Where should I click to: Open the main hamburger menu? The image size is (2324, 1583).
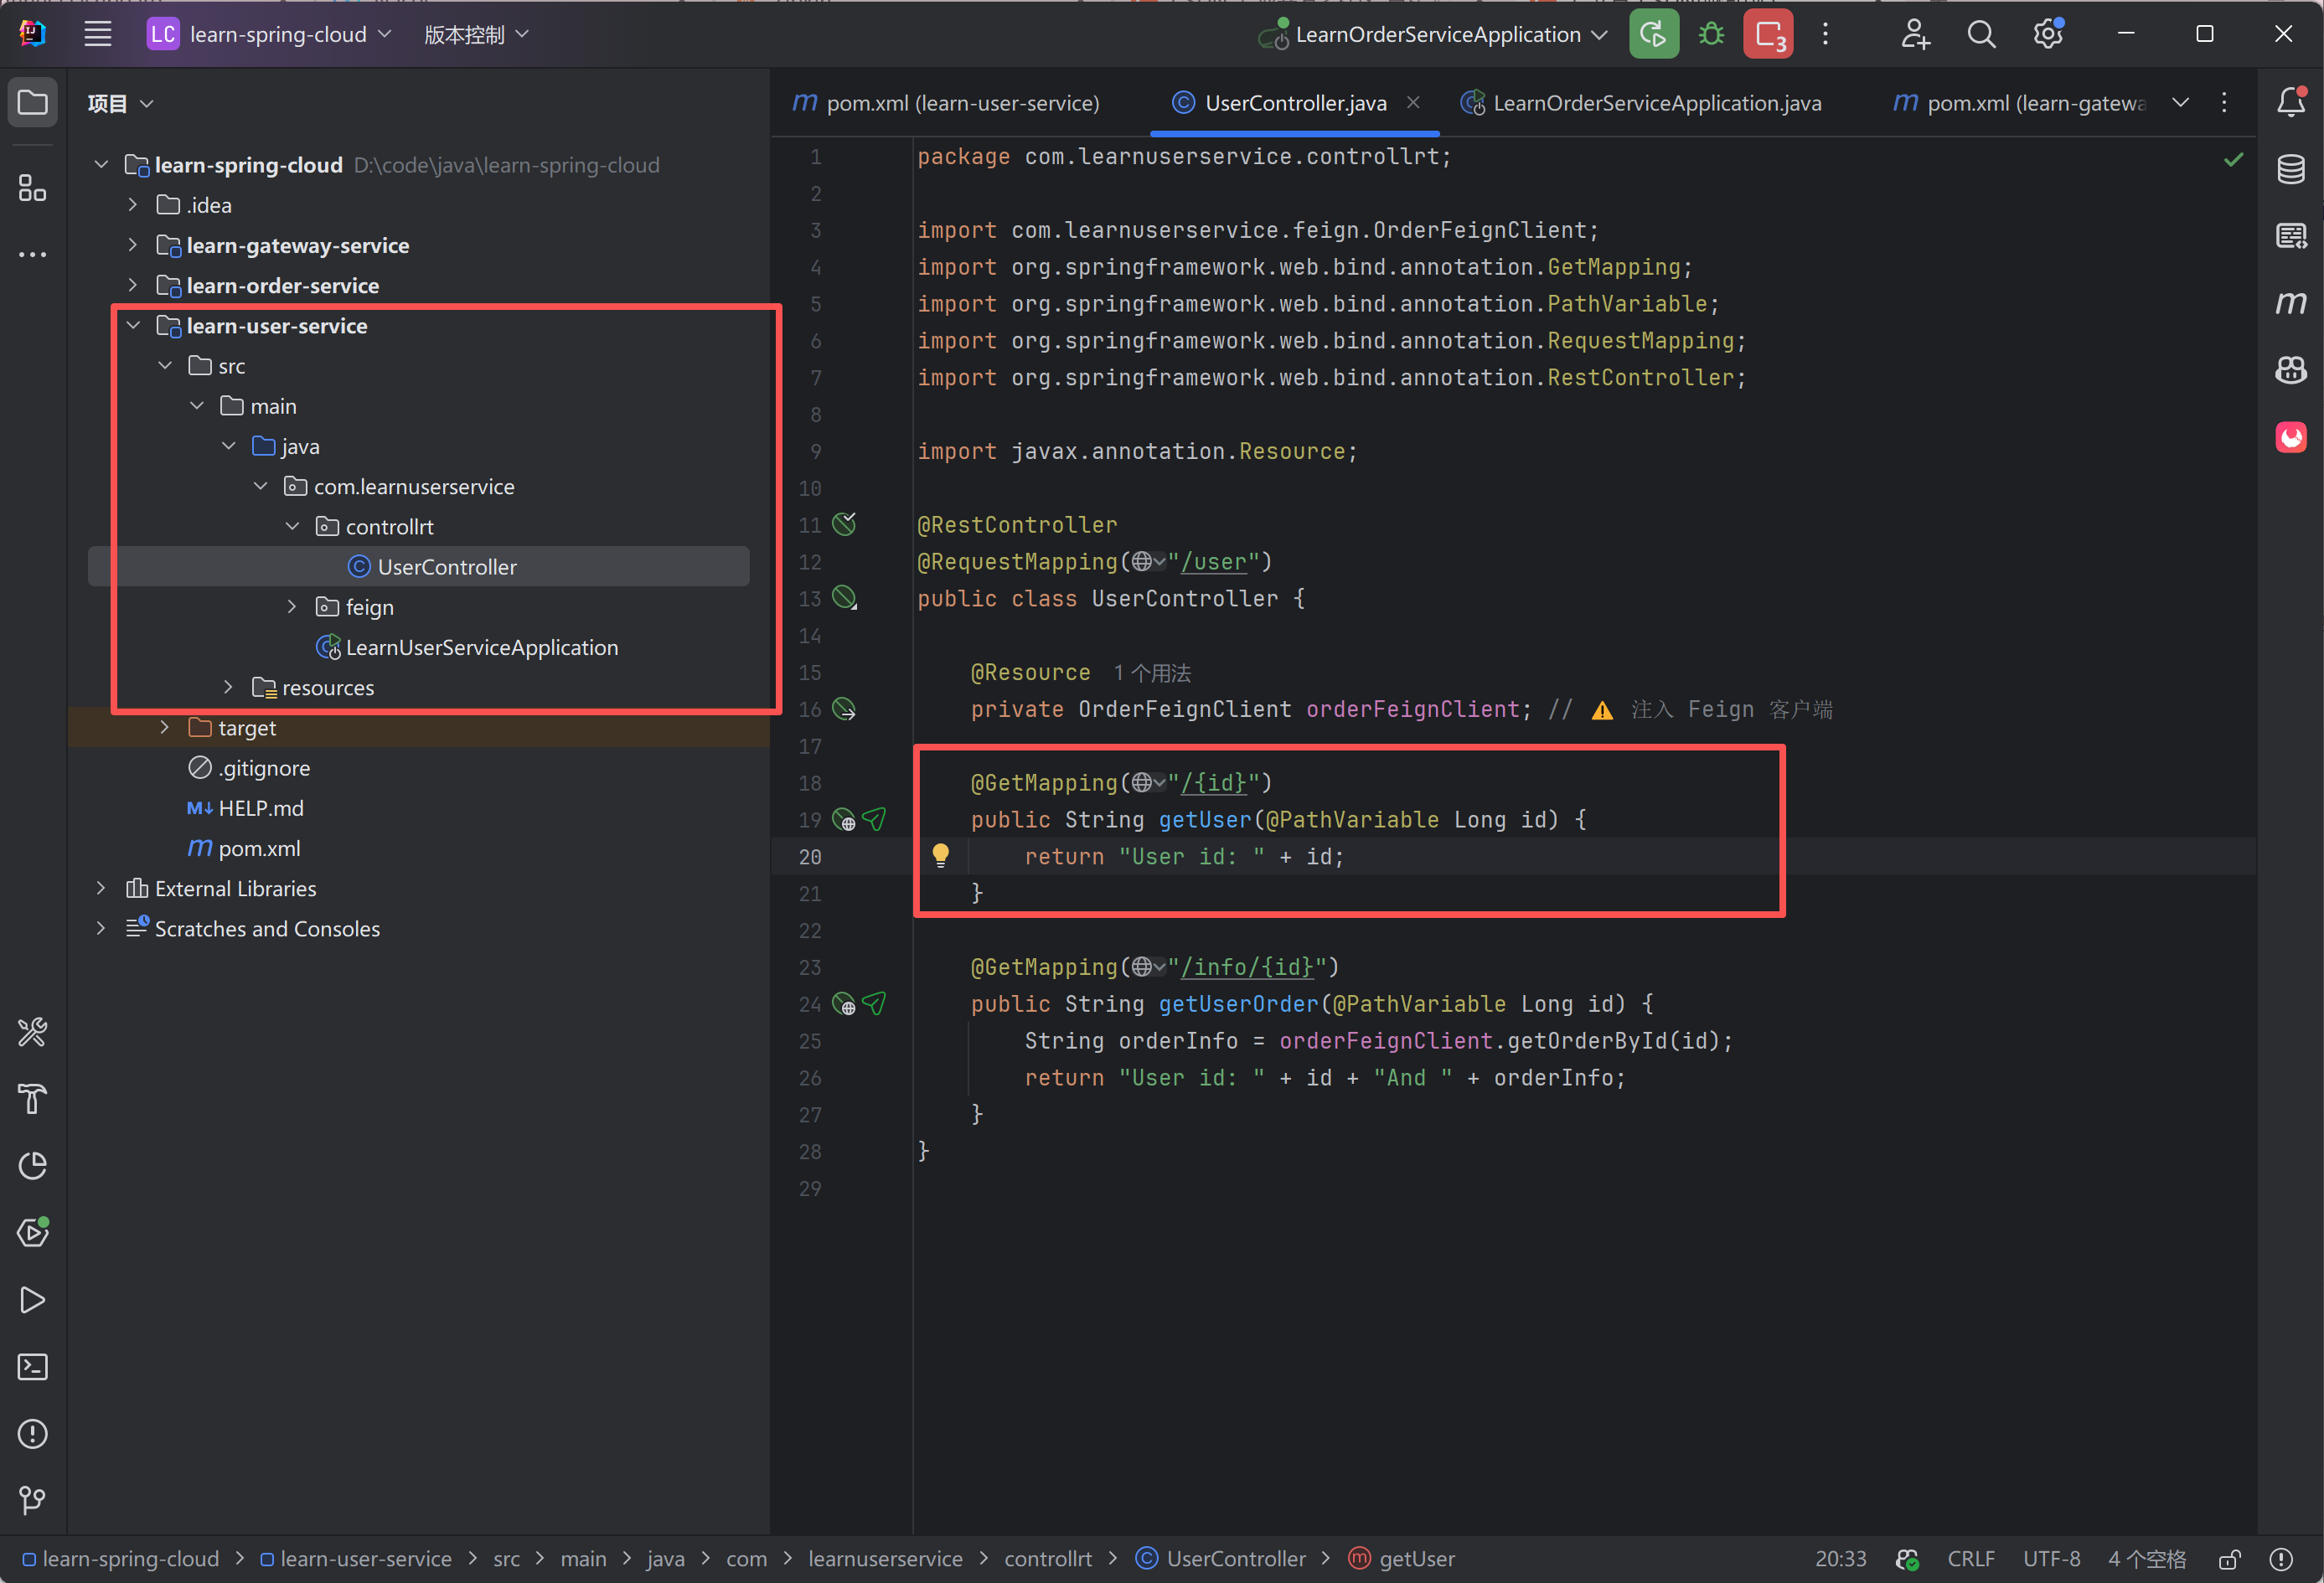click(x=97, y=34)
